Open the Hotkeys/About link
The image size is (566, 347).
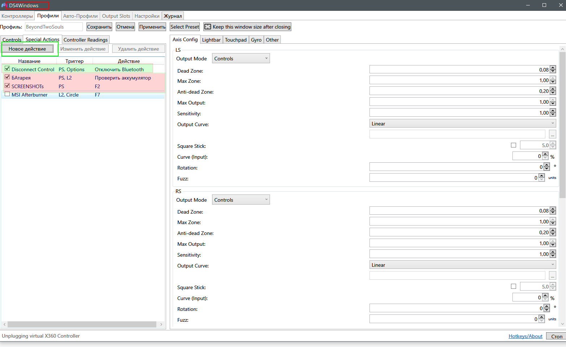[x=525, y=336]
